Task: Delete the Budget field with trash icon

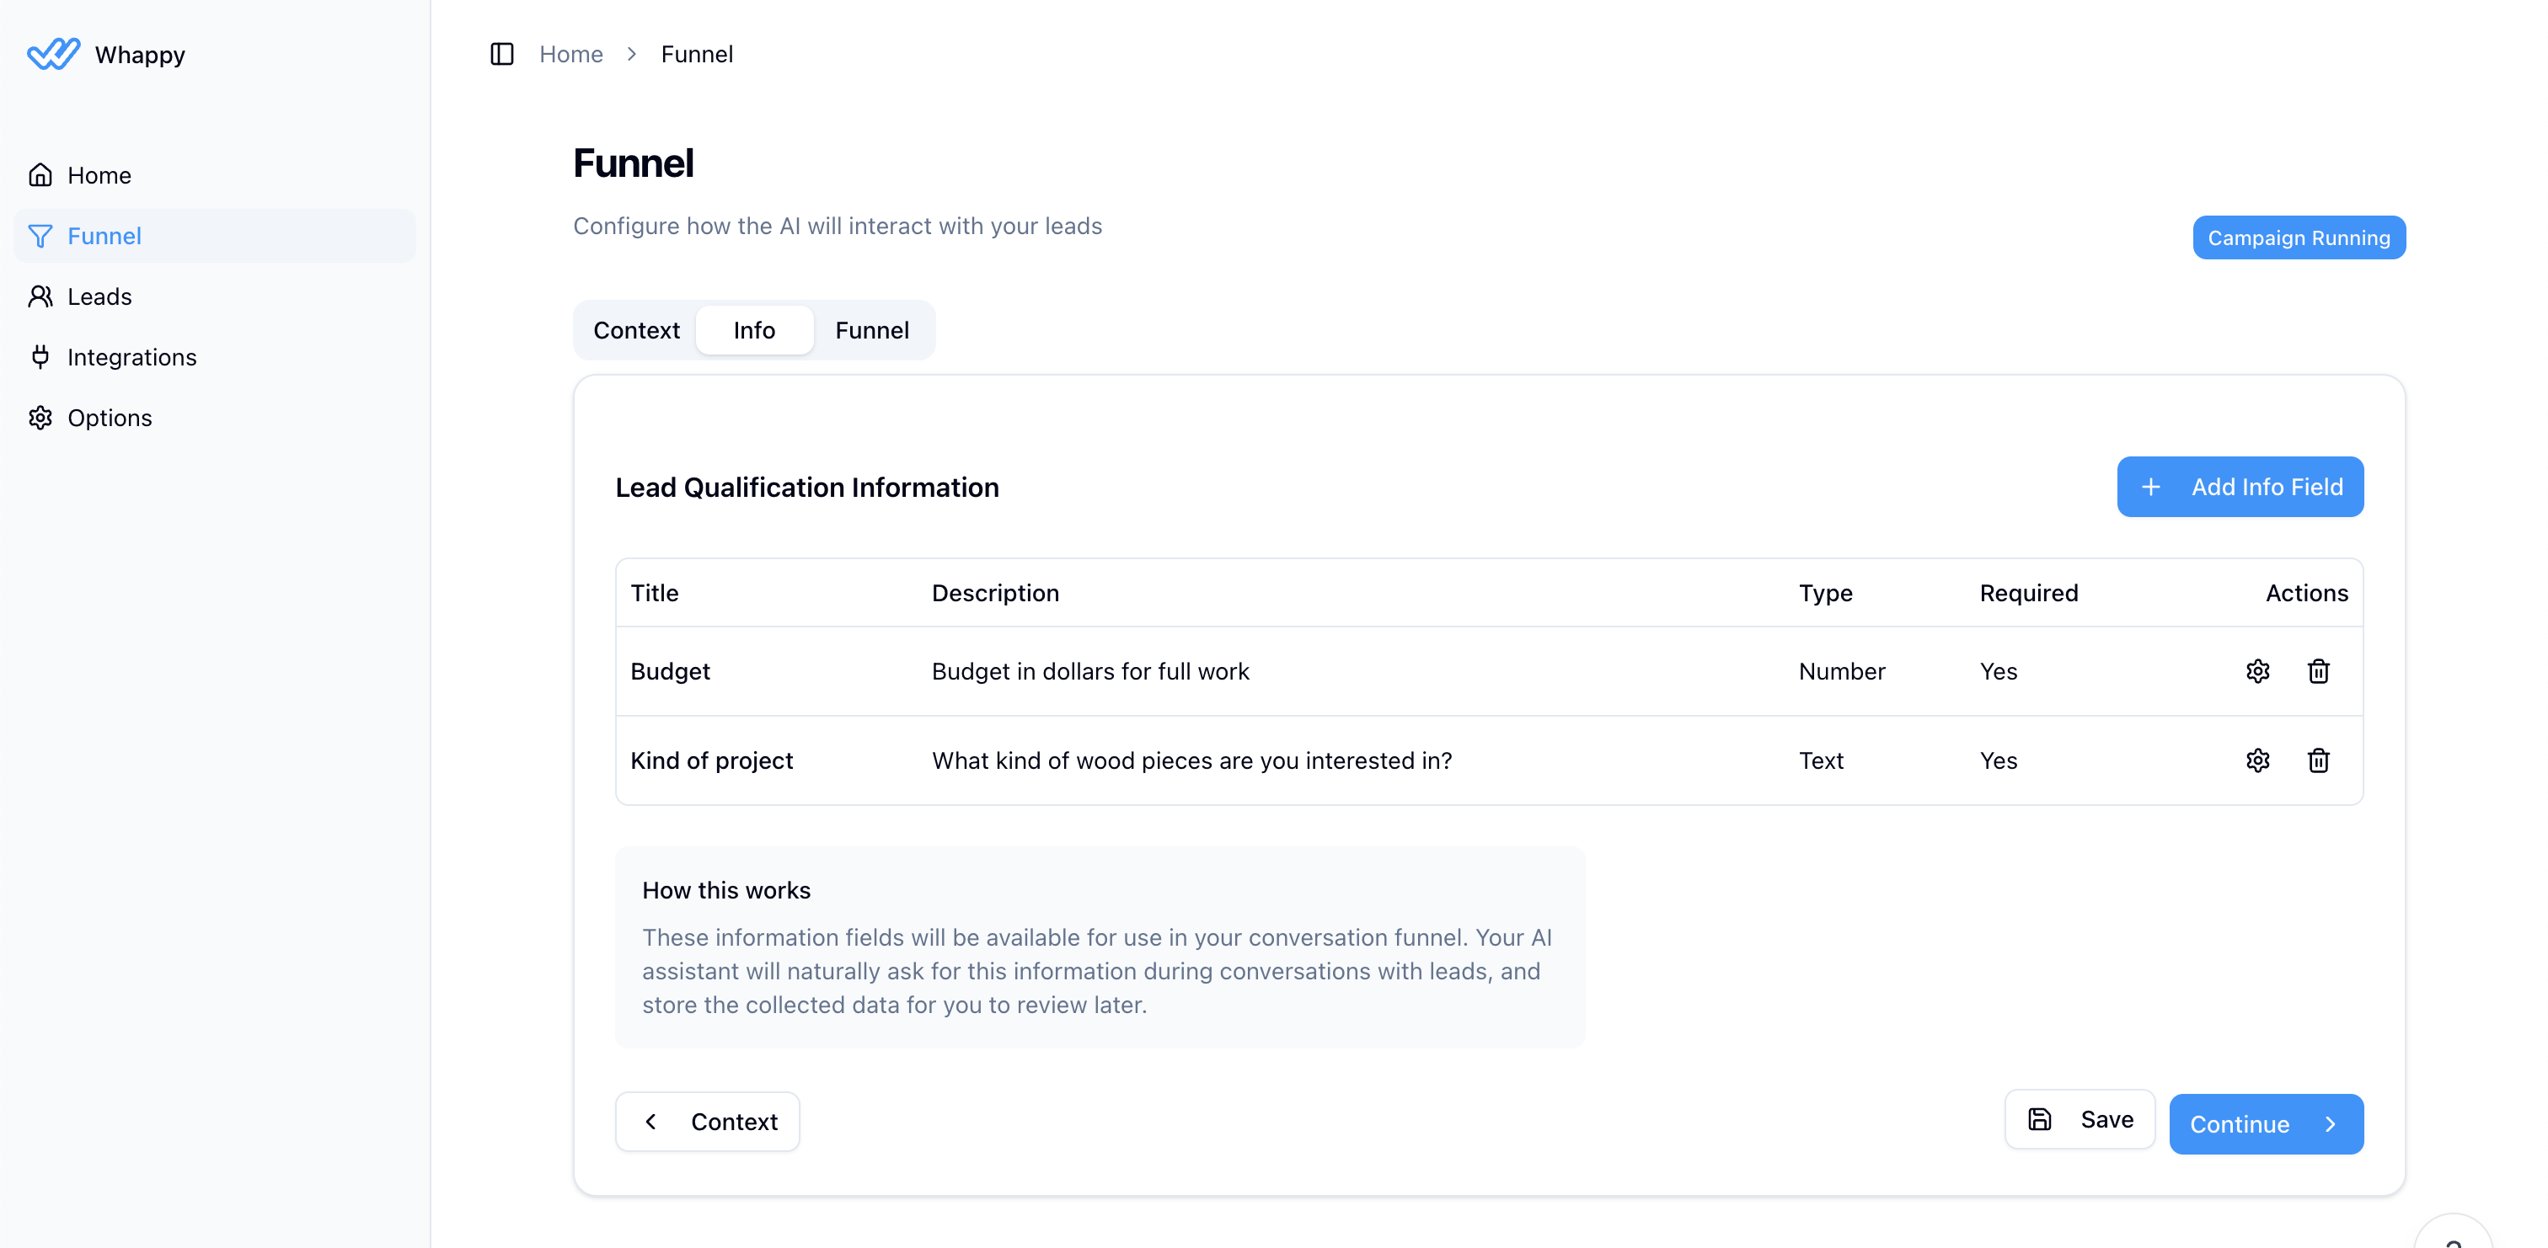Action: 2319,671
